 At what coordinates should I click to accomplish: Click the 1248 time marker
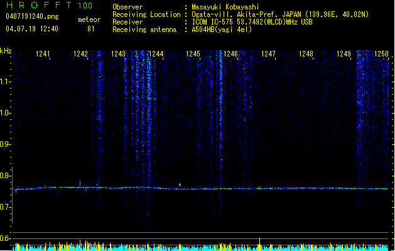click(306, 54)
